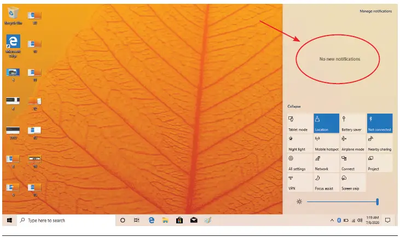Select the Recycle Bin desktop icon
Image resolution: width=400 pixels, height=237 pixels.
point(13,16)
